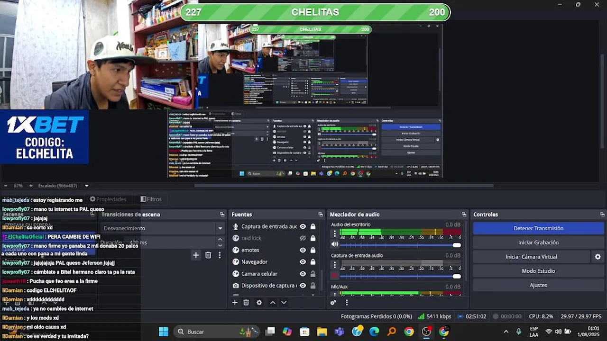Open advanced audio properties gear in mixer

point(333,303)
